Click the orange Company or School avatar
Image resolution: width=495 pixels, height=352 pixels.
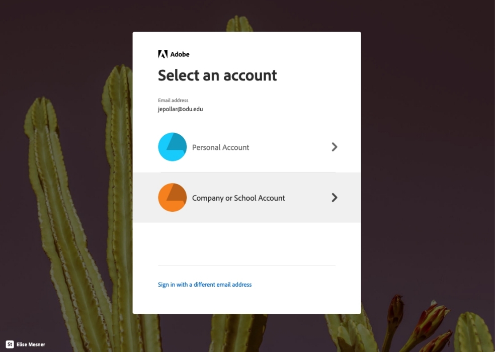[x=172, y=198]
